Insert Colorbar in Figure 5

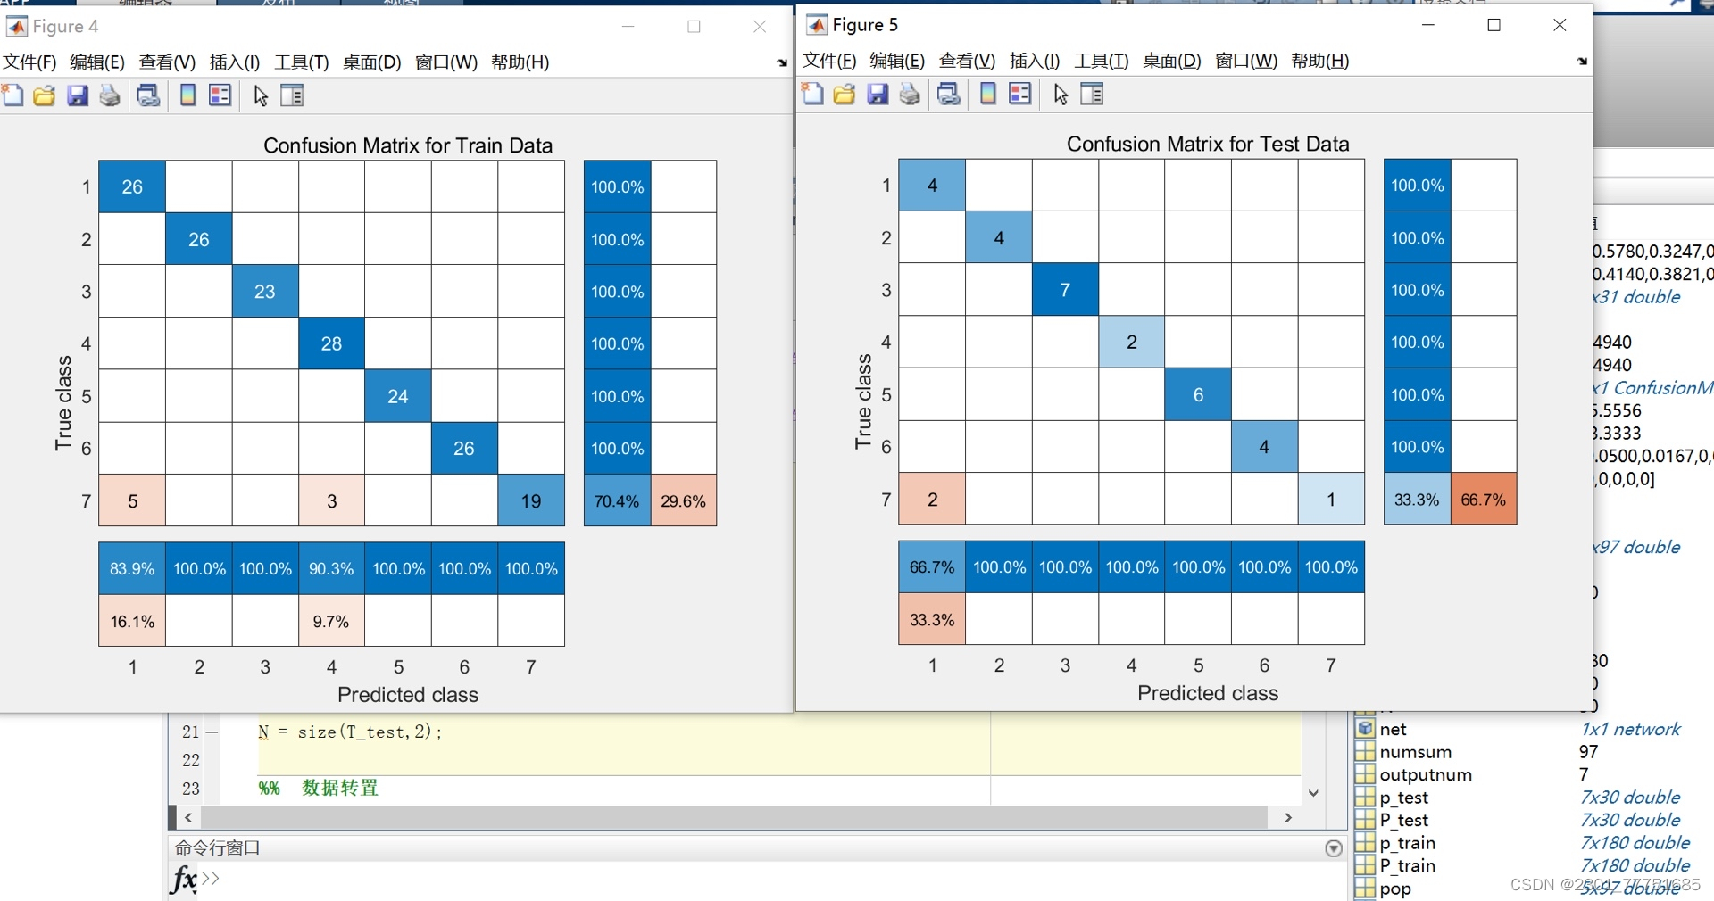987,94
